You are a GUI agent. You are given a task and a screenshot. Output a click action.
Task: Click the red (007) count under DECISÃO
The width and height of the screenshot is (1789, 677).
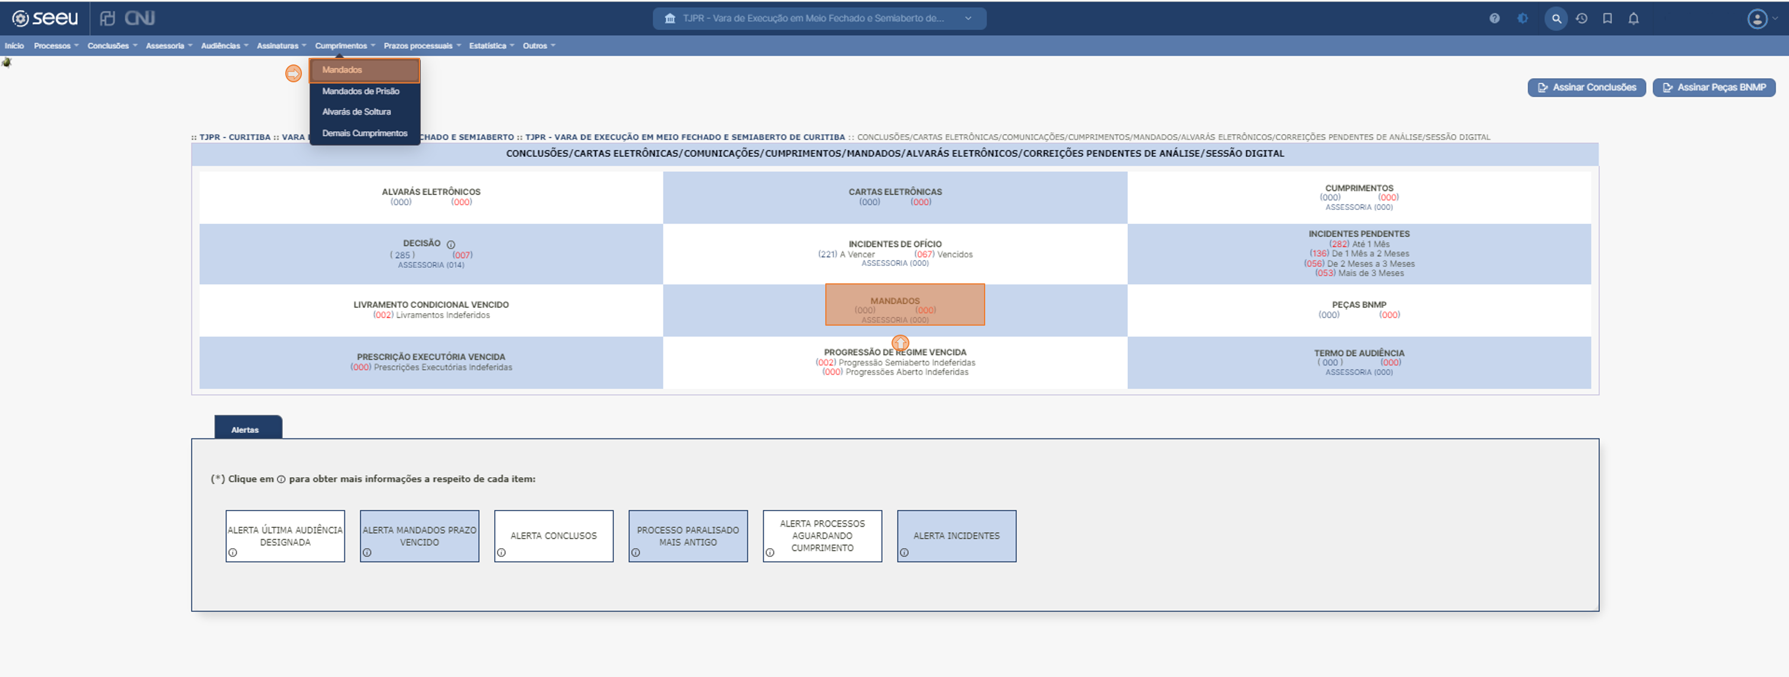click(x=462, y=255)
